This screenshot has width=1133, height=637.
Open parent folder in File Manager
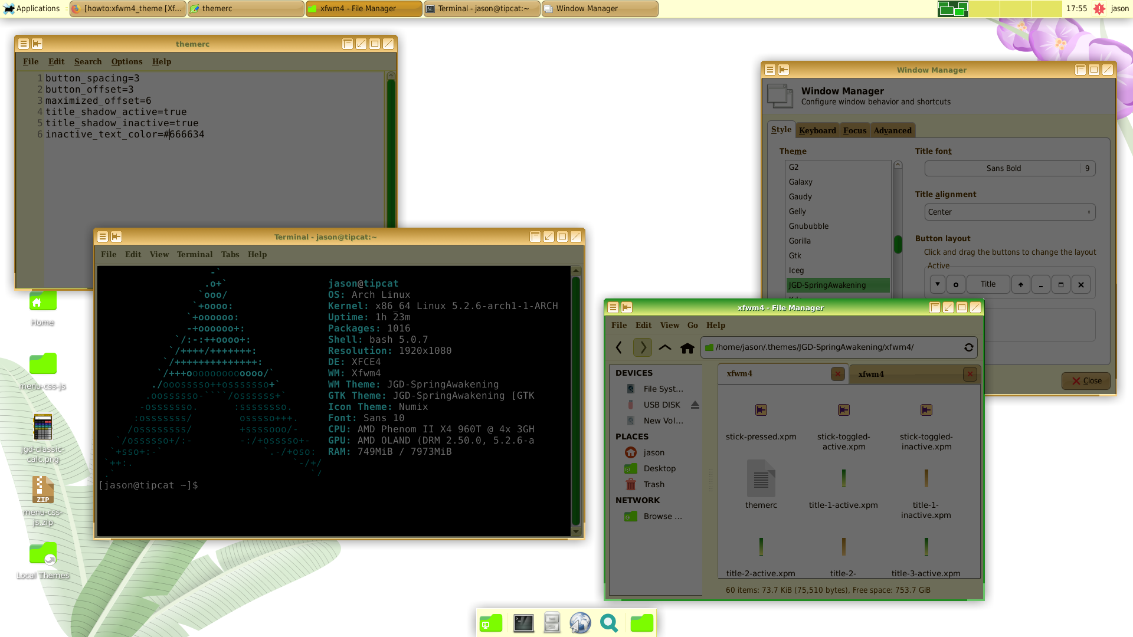[665, 347]
